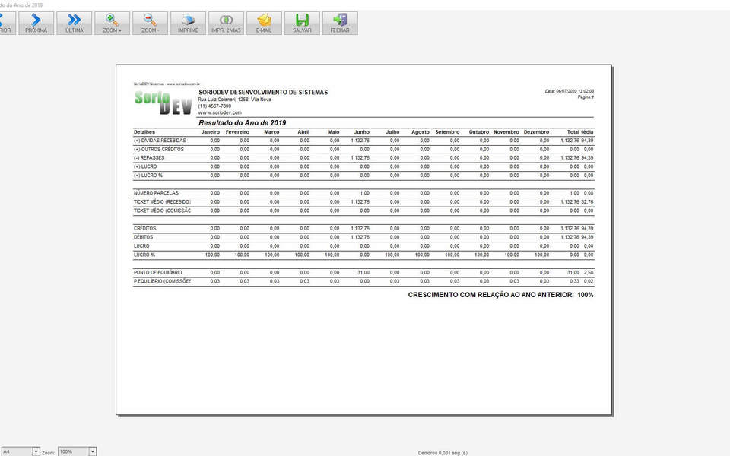
Task: Click the Total column header
Action: (573, 132)
